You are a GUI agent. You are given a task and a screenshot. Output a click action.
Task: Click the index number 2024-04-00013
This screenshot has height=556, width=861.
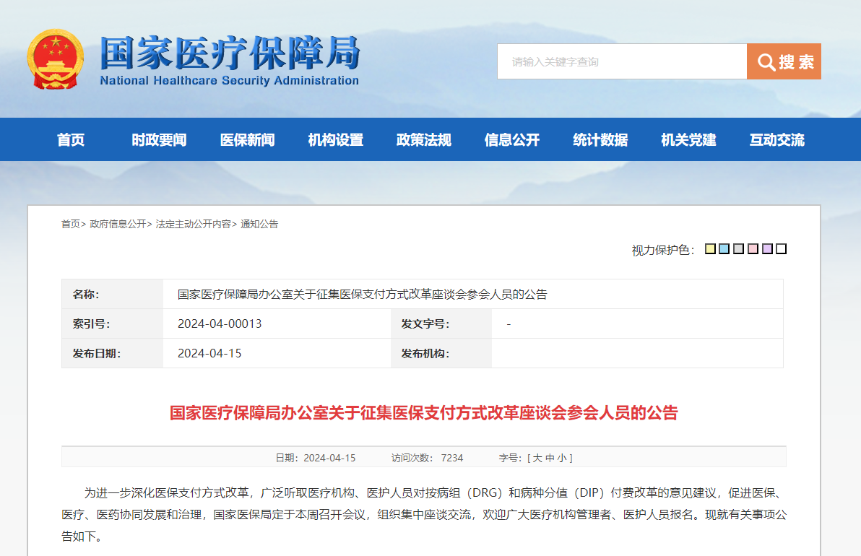click(220, 323)
